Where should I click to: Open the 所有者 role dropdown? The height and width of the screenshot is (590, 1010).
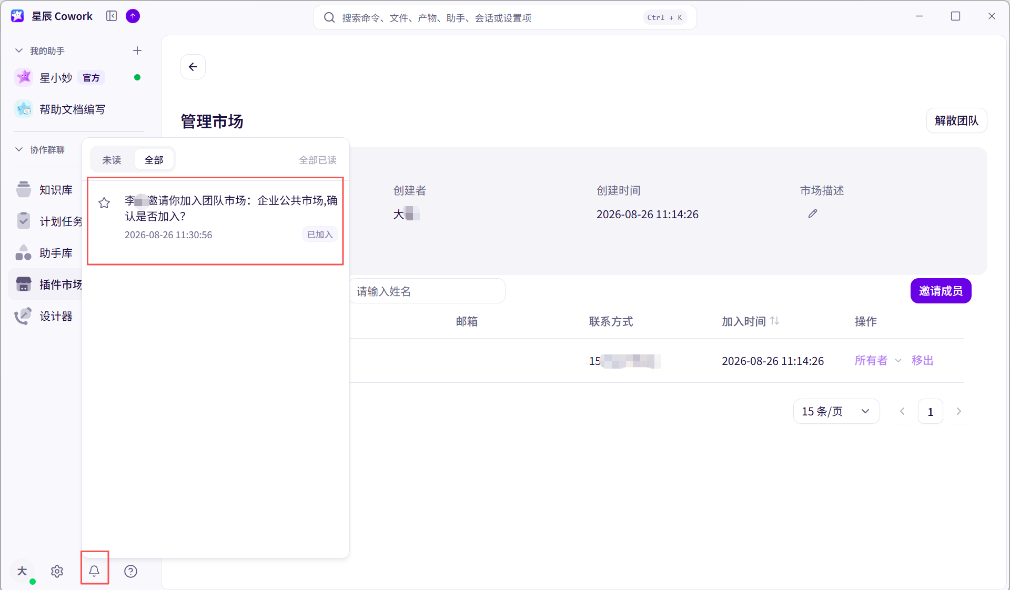pyautogui.click(x=878, y=361)
